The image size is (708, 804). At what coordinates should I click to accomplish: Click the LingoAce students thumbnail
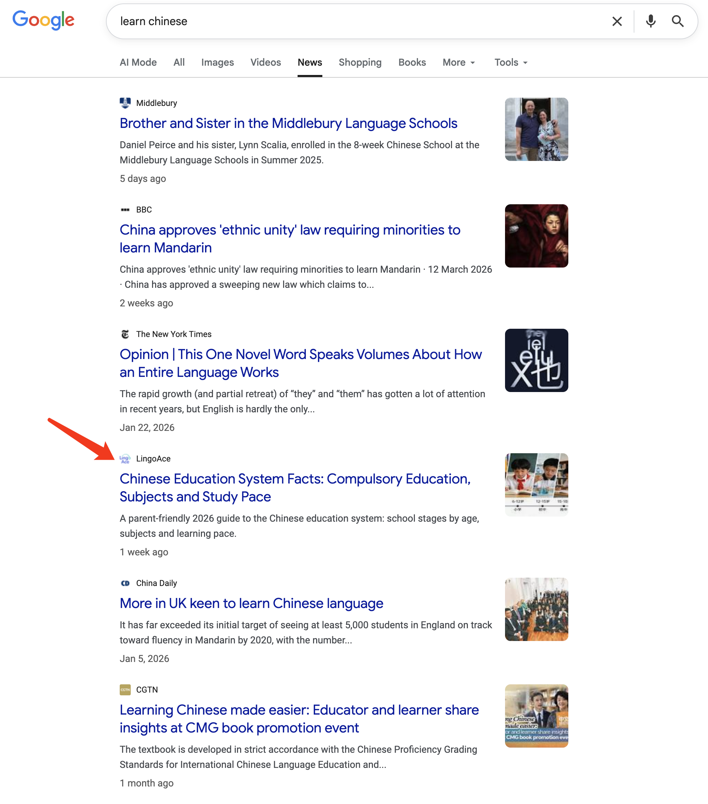(x=536, y=485)
